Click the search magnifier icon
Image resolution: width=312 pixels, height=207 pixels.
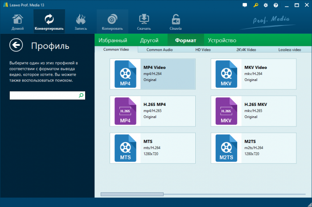point(81,95)
